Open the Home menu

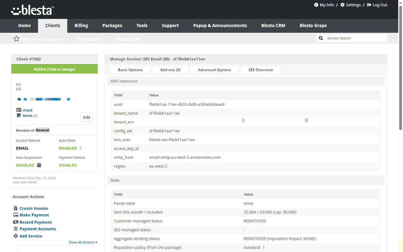point(25,26)
